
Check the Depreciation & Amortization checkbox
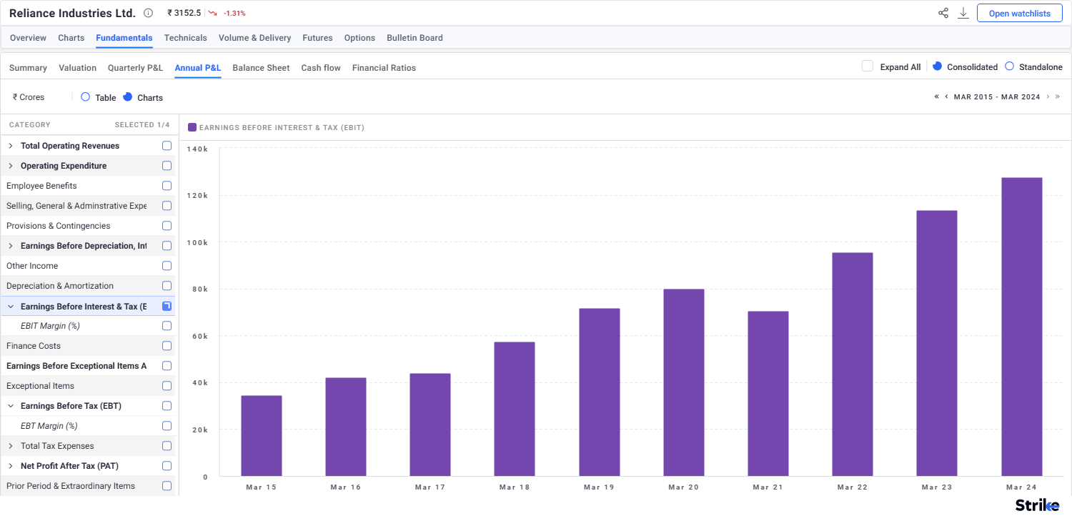coord(167,286)
